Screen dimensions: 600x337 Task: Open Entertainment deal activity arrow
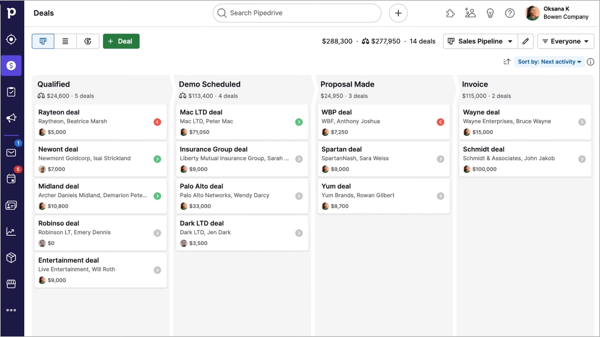[x=157, y=270]
